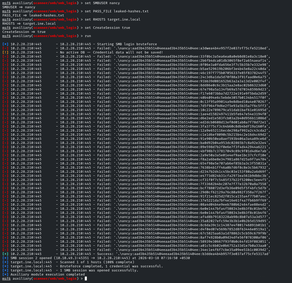The width and height of the screenshot is (292, 283).
Task: Click failed hash 37e5221da7bf4e16e61f4a7fb6b9ff69
Action: pos(233,200)
